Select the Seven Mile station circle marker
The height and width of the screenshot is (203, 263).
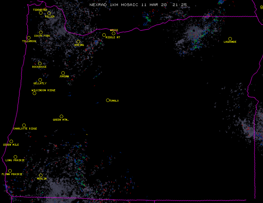tap(11, 142)
